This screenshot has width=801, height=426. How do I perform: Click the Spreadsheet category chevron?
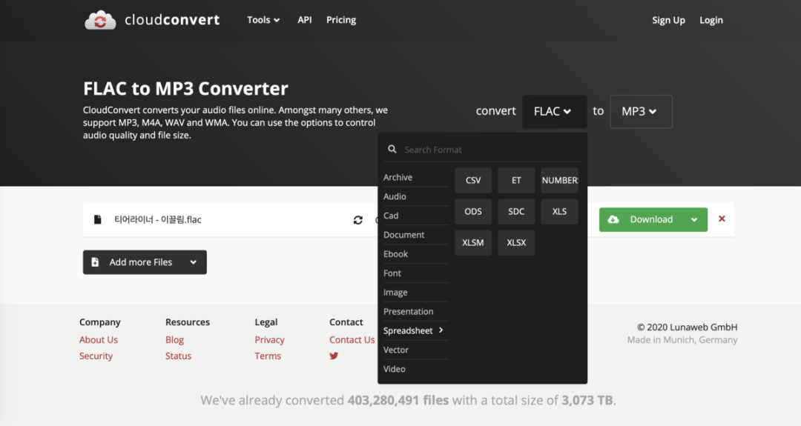441,330
